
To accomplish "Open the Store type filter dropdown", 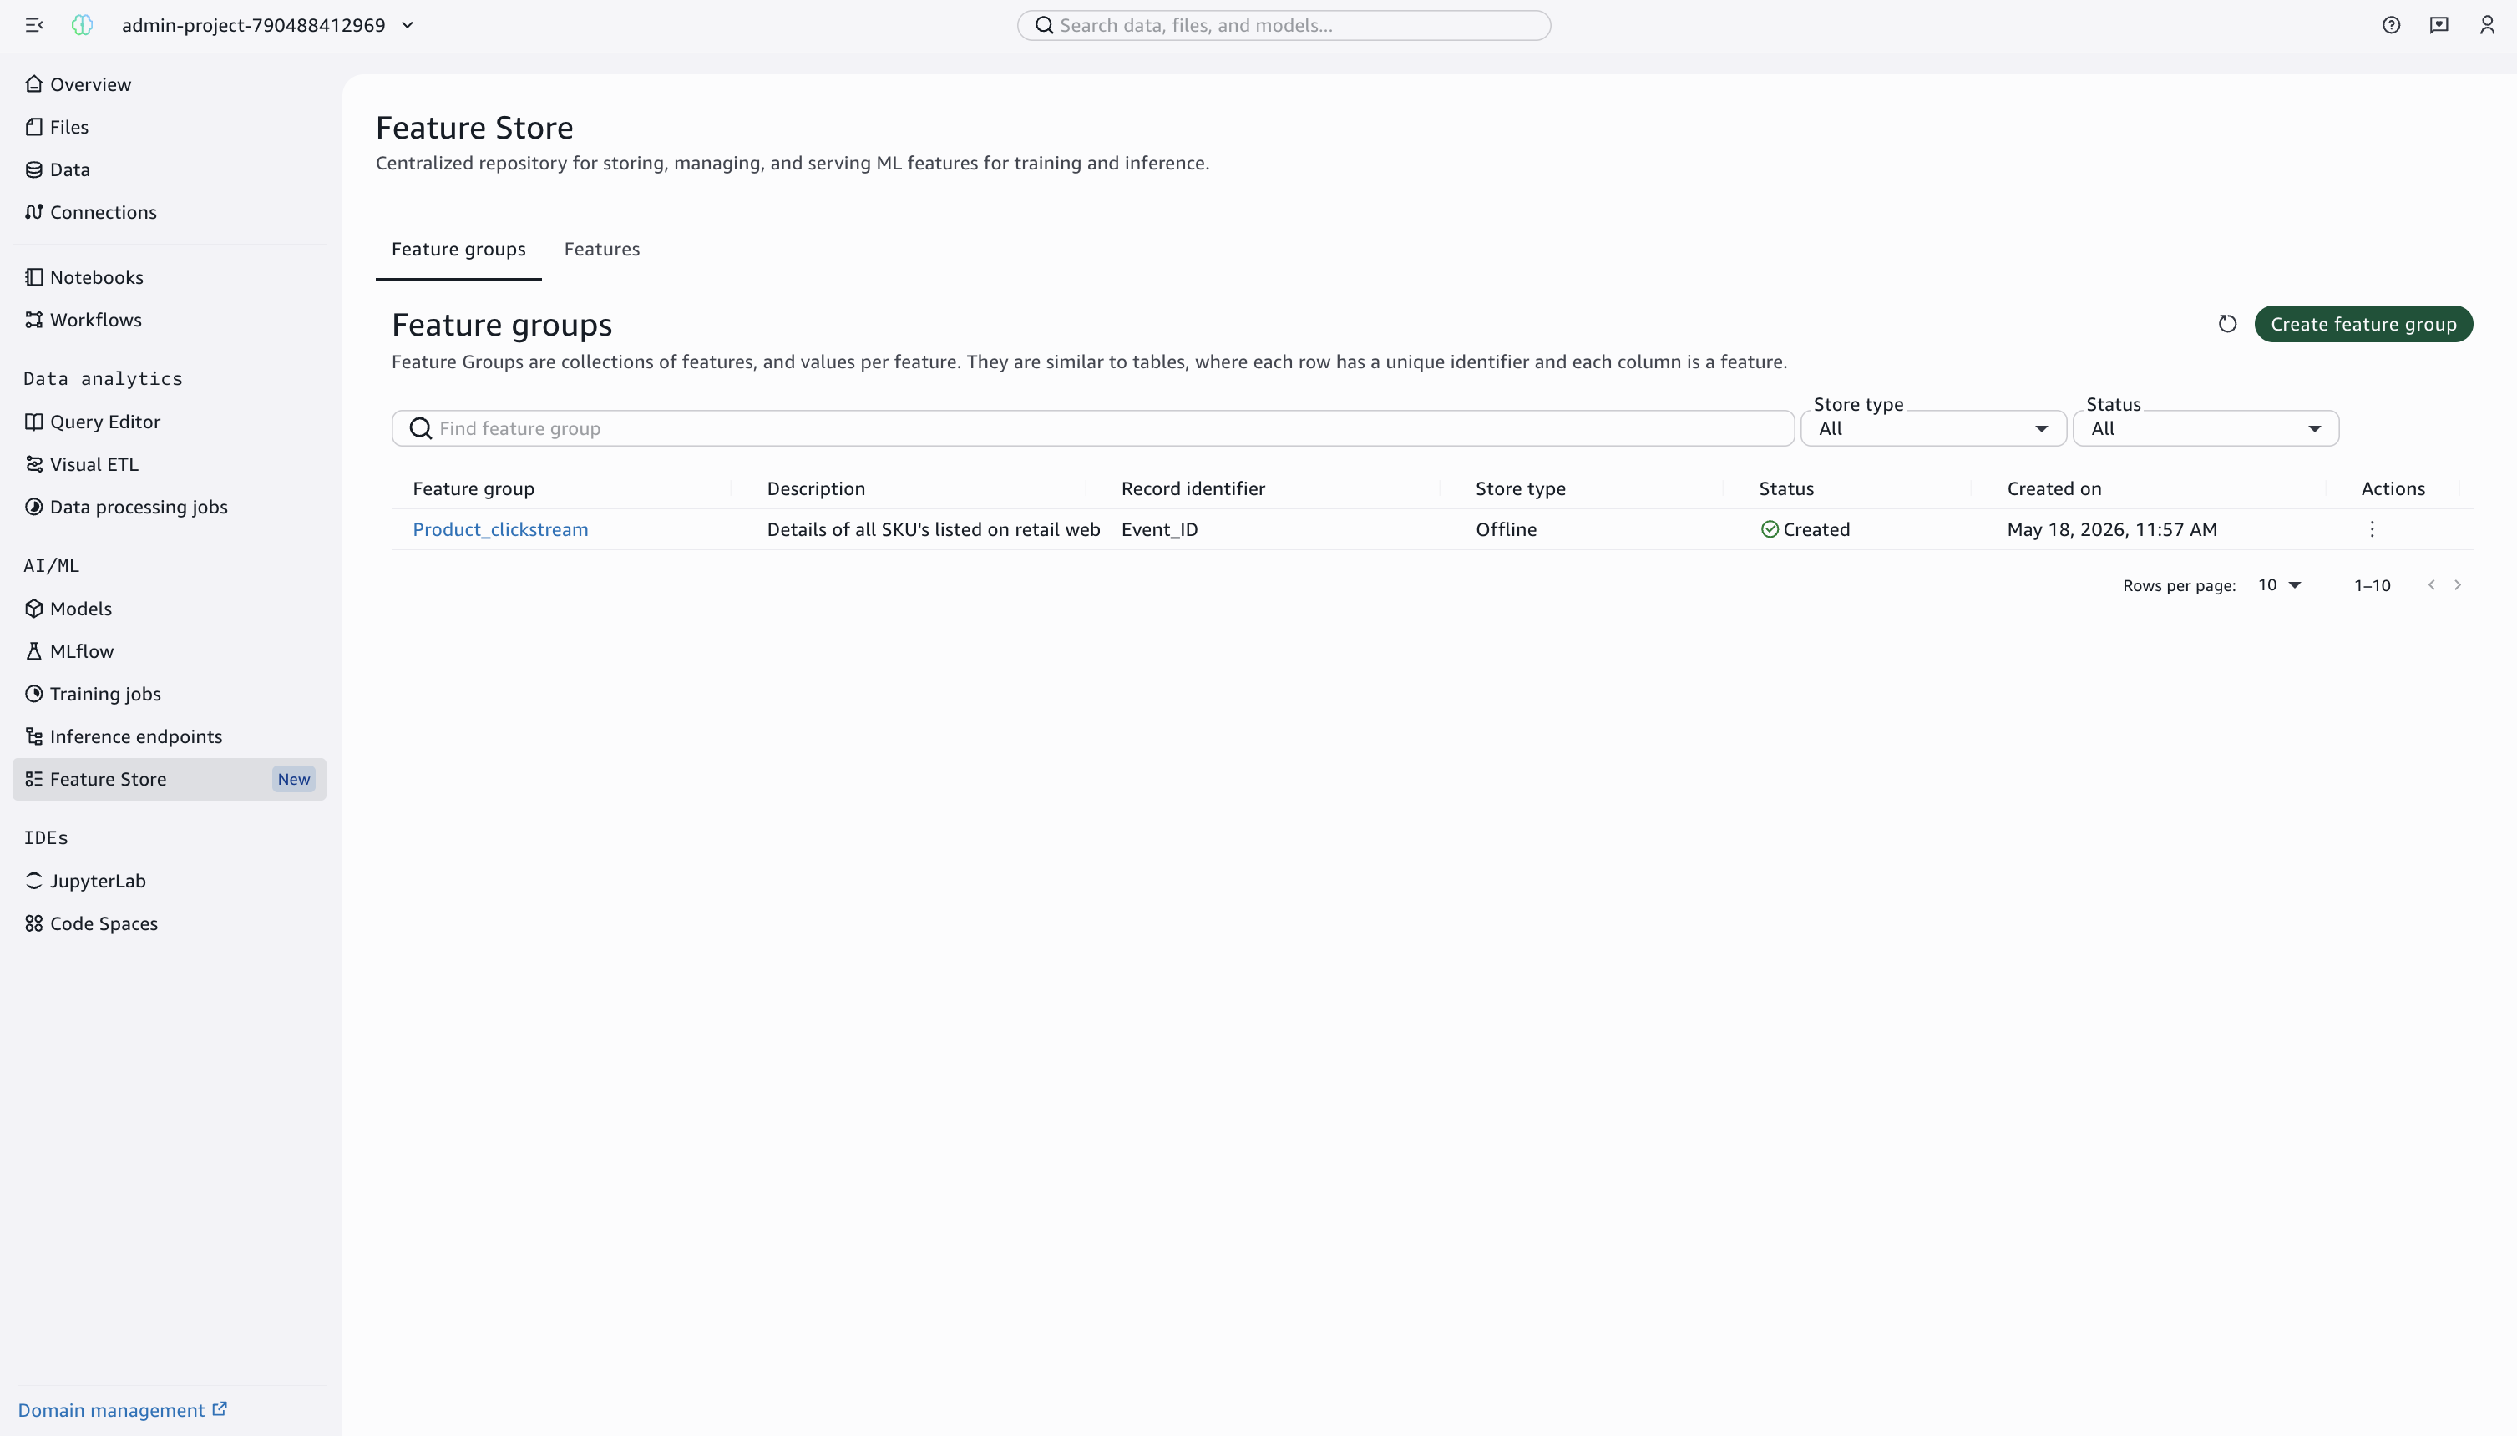I will (1933, 429).
